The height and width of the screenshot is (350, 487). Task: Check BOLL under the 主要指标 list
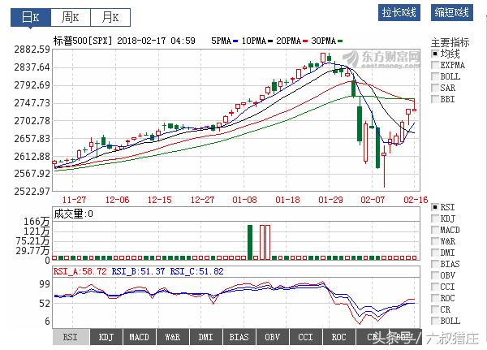(x=434, y=76)
